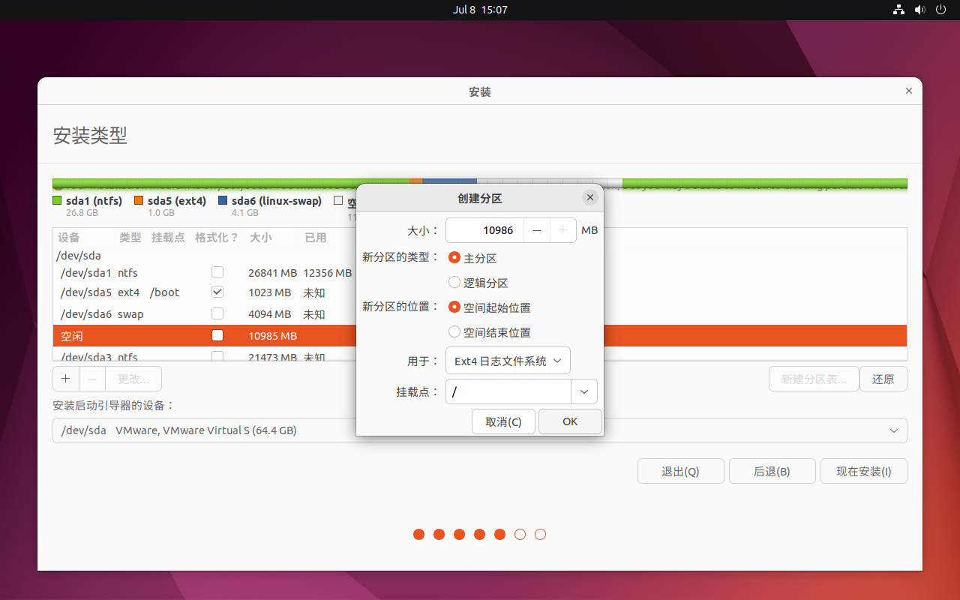The image size is (960, 600).
Task: Click OK to create the partition
Action: (x=570, y=421)
